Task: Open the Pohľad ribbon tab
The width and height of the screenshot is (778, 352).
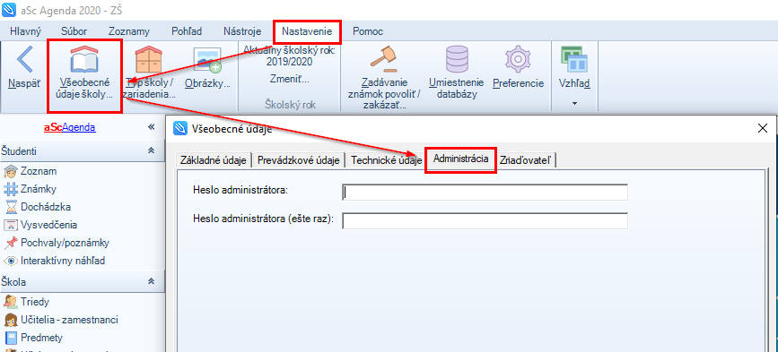Action: point(187,31)
